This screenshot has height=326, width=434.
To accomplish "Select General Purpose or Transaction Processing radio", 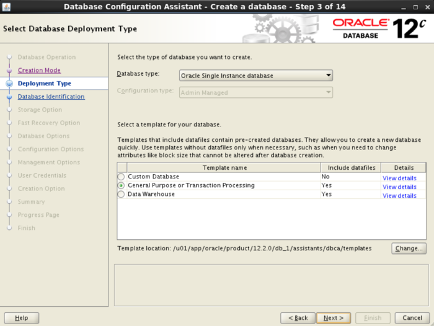I will pos(121,185).
